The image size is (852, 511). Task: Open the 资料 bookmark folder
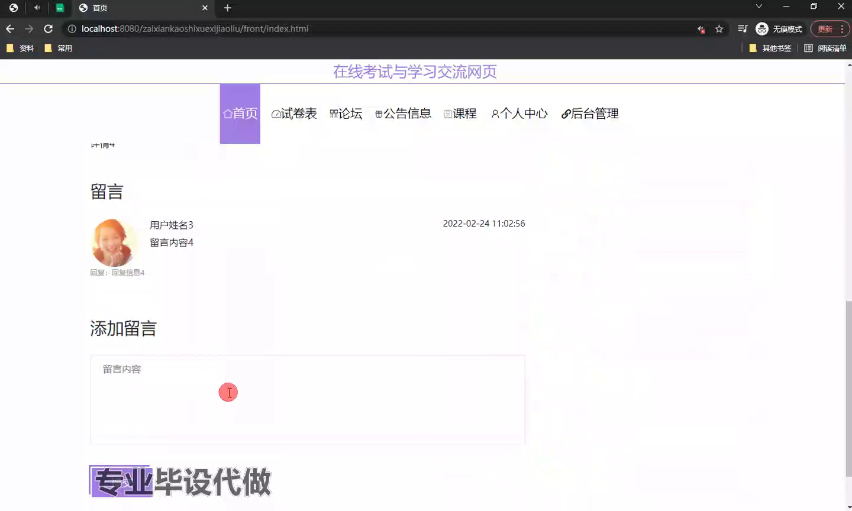click(x=20, y=48)
